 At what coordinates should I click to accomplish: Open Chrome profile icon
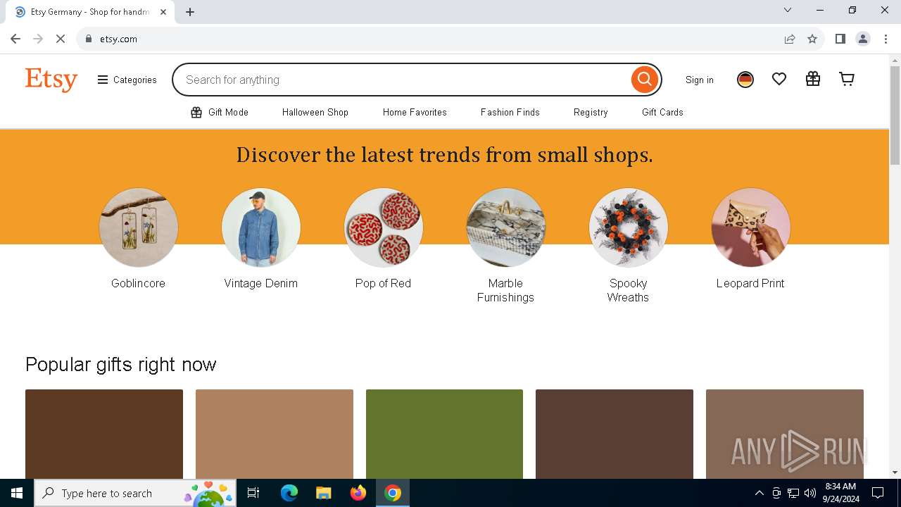[x=863, y=39]
